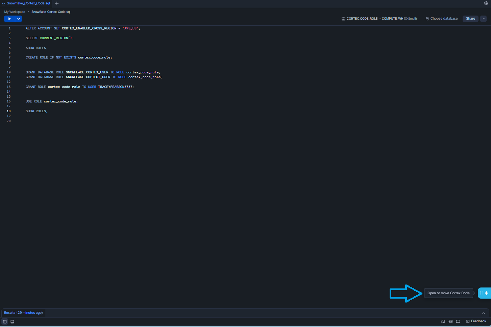
Task: Open the documentation book icon
Action: (458, 322)
